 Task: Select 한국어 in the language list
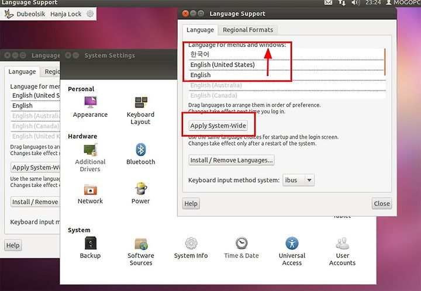pos(286,54)
